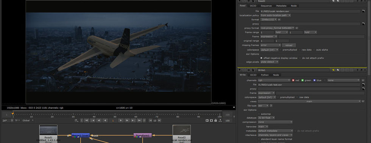Step forward one frame in timeline
The height and width of the screenshot is (143, 371).
[127, 120]
